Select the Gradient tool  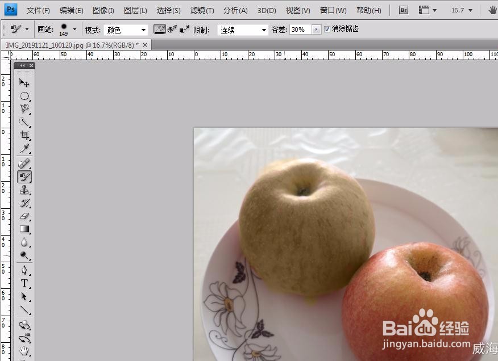[24, 229]
